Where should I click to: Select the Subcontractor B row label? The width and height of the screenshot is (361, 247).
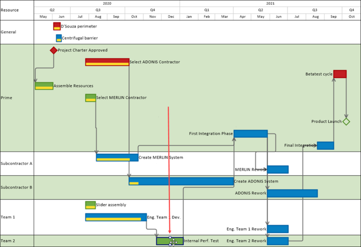(x=16, y=187)
